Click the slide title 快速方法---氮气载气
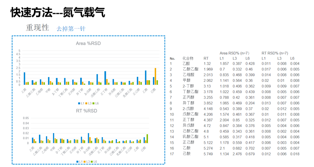The height and width of the screenshot is (167, 314). pos(58,12)
